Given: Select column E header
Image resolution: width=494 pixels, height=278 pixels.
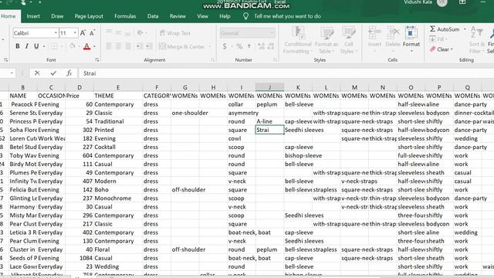Looking at the screenshot, I should 118,87.
